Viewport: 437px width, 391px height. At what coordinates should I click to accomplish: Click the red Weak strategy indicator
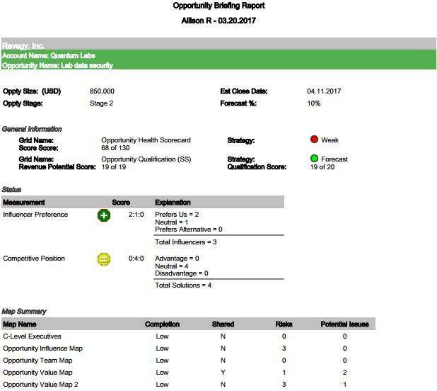coord(315,140)
